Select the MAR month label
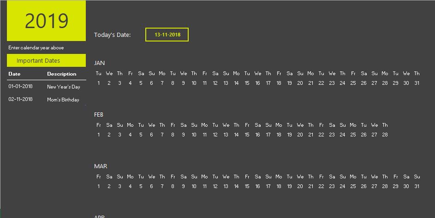 (101, 166)
